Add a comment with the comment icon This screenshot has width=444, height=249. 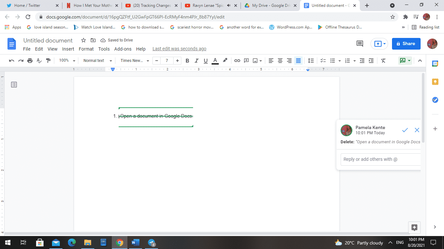coord(246,61)
